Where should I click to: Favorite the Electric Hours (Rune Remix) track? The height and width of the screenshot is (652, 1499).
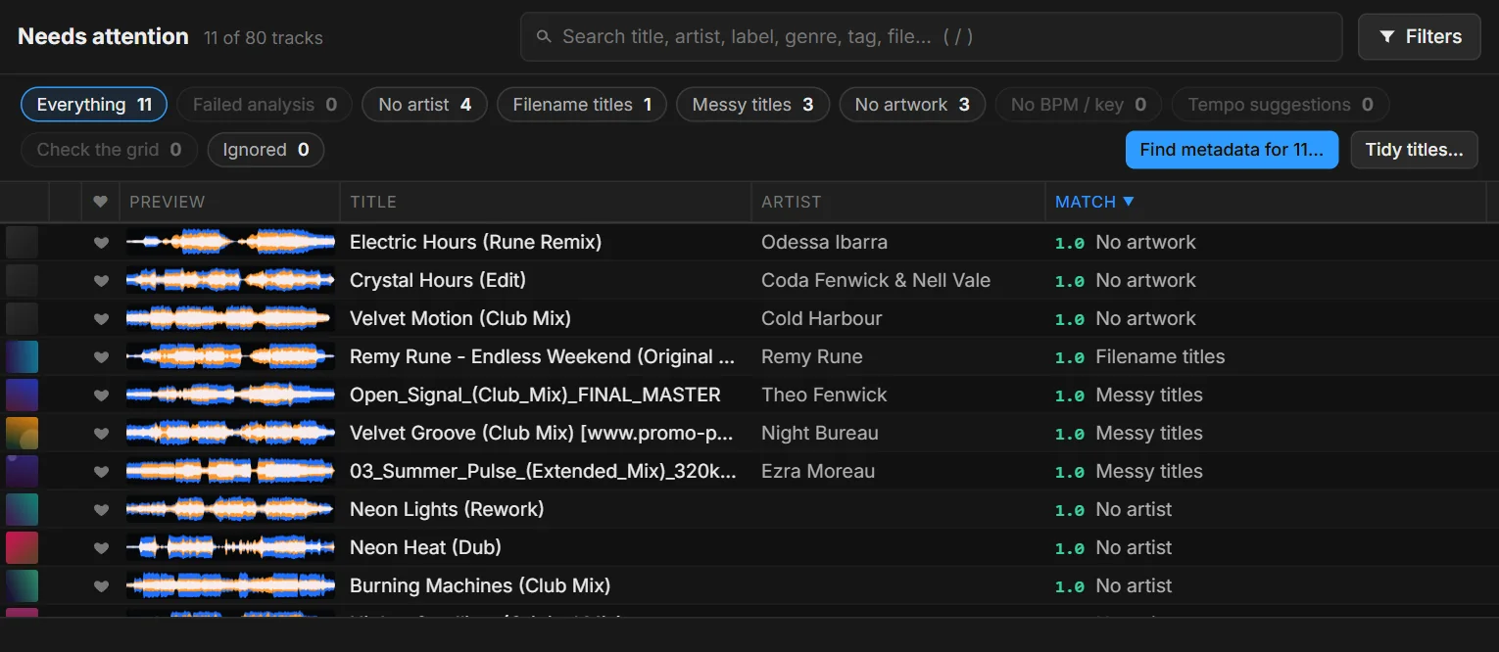[x=101, y=243]
